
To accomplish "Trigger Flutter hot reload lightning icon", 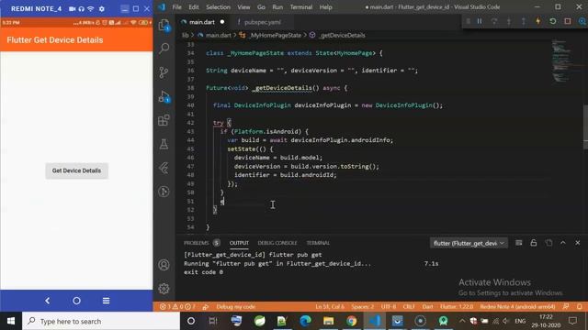I will click(x=538, y=21).
